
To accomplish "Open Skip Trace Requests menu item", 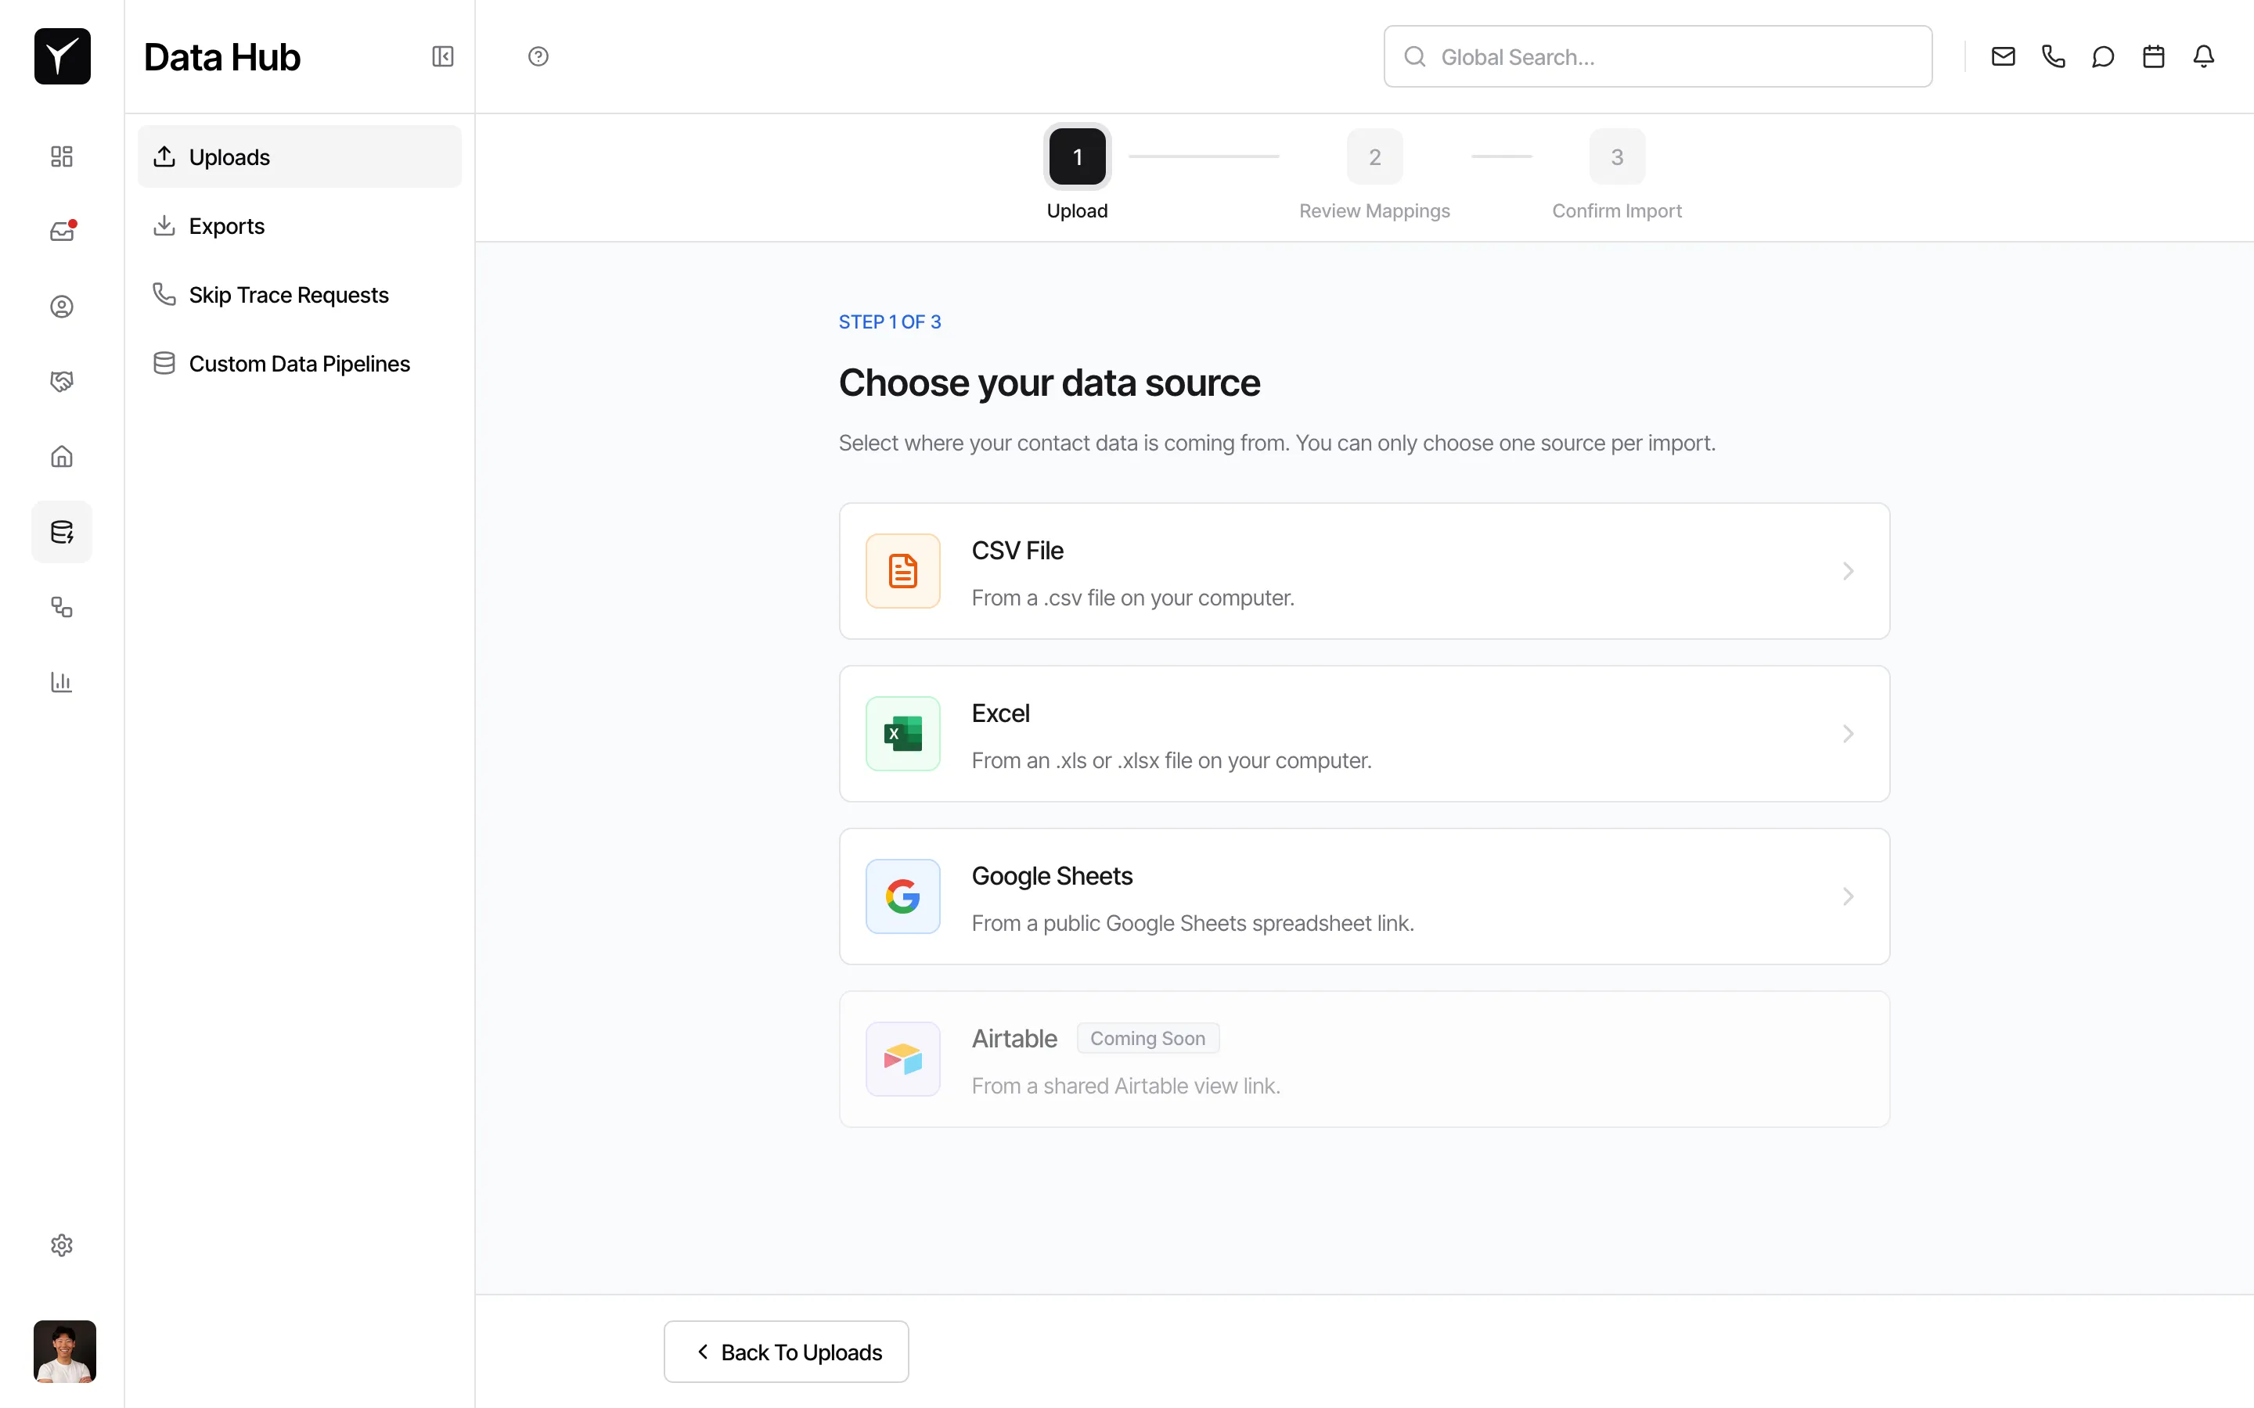I will coord(288,295).
